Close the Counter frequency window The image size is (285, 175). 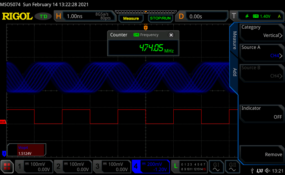click(171, 35)
